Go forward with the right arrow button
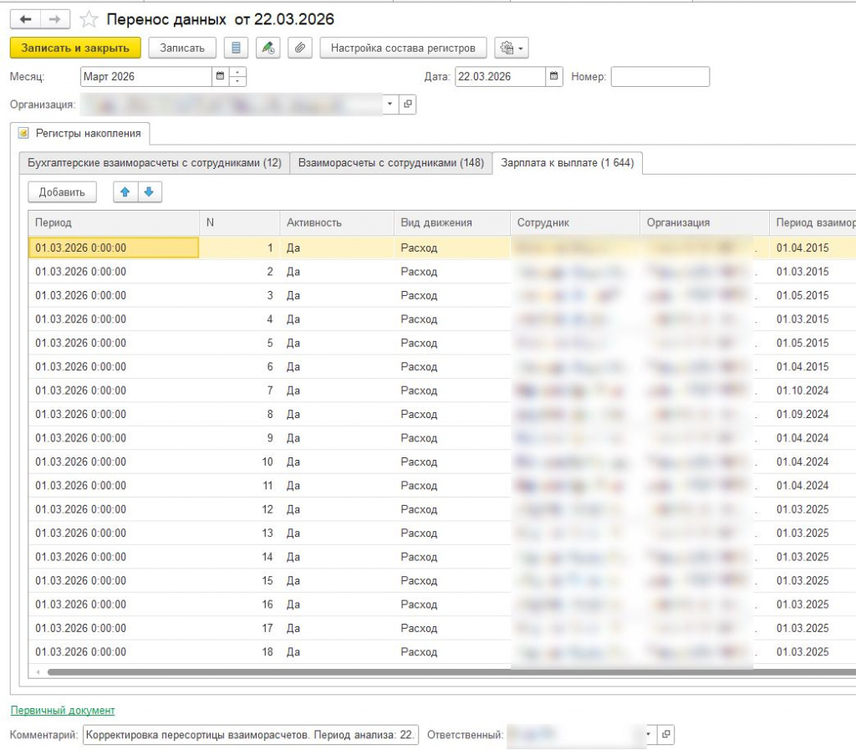The image size is (856, 750). (x=54, y=20)
